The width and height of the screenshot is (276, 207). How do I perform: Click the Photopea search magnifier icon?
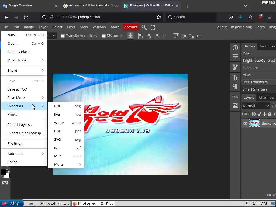(144, 27)
